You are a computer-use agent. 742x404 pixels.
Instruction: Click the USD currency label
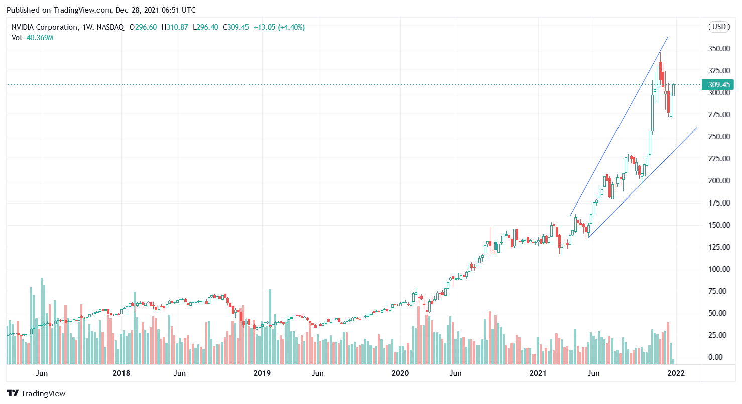(x=720, y=27)
